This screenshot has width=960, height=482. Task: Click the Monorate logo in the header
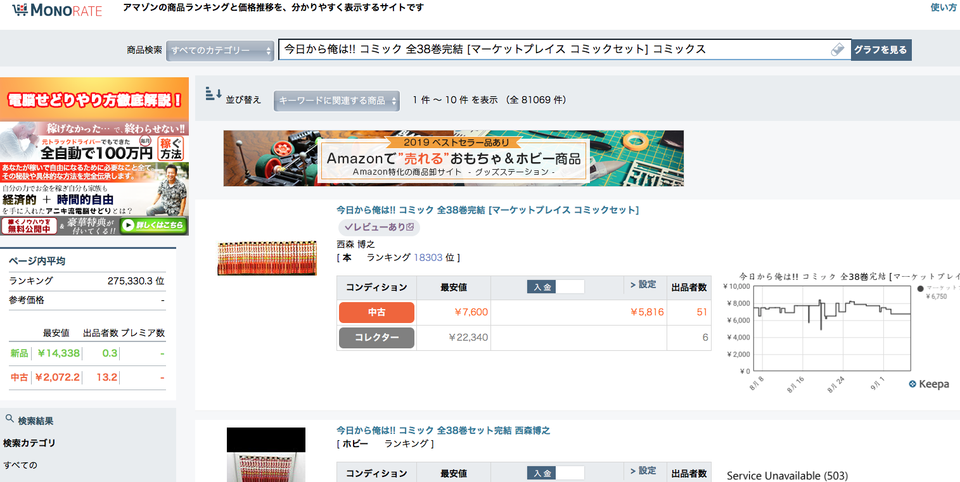57,10
